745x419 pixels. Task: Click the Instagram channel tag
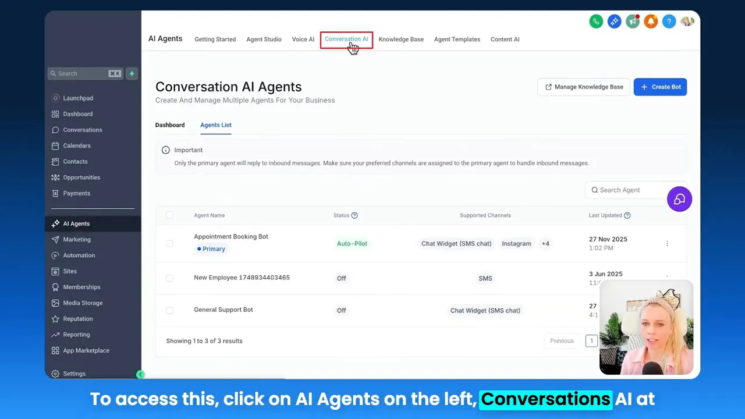coord(516,244)
